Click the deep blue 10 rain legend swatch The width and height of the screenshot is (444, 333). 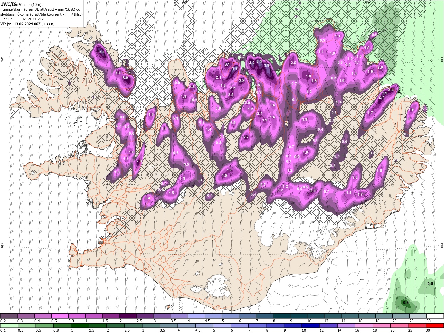[310, 326]
